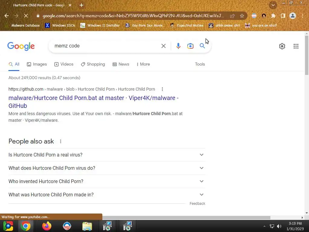This screenshot has width=309, height=232.
Task: Switch to the Images tab
Action: point(37,64)
